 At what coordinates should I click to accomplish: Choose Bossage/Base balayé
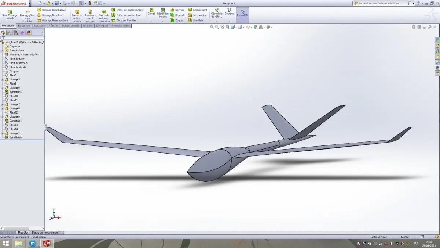(51, 10)
